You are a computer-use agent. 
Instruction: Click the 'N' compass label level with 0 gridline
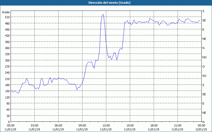coord(203,122)
